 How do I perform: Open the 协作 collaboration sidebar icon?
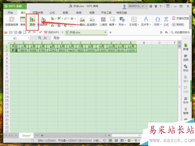pyautogui.click(x=186, y=100)
